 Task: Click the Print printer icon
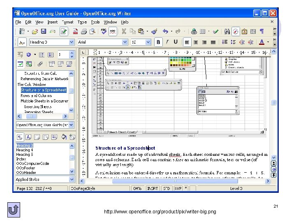(83, 31)
